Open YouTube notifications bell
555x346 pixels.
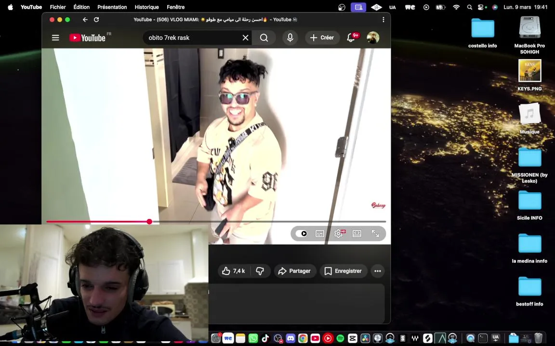[x=351, y=37]
